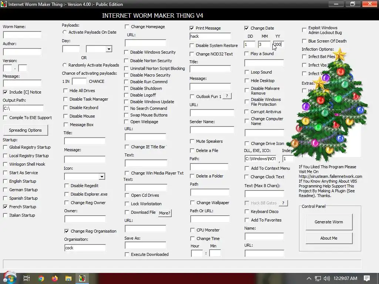Click the Spreading Options button
This screenshot has height=284, width=379.
click(26, 130)
